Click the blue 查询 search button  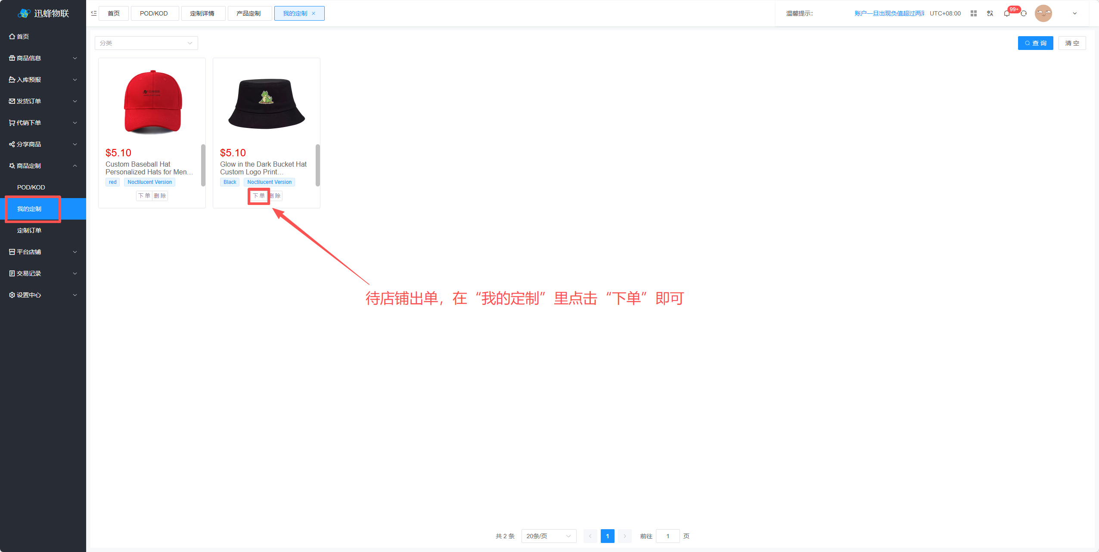point(1035,43)
